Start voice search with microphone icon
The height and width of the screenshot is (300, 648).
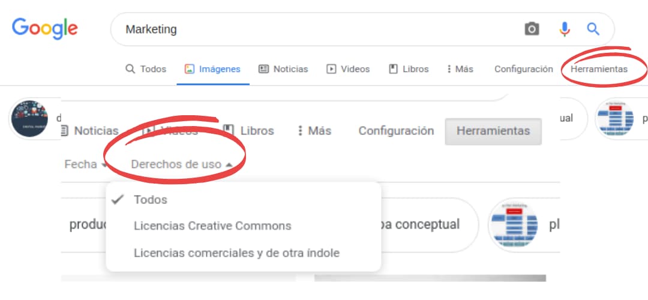tap(565, 29)
